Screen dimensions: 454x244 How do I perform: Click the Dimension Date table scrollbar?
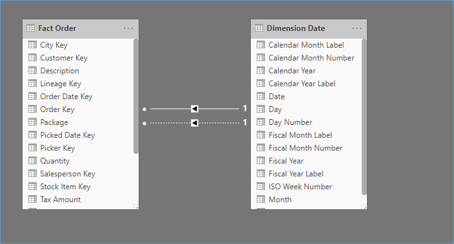click(364, 117)
